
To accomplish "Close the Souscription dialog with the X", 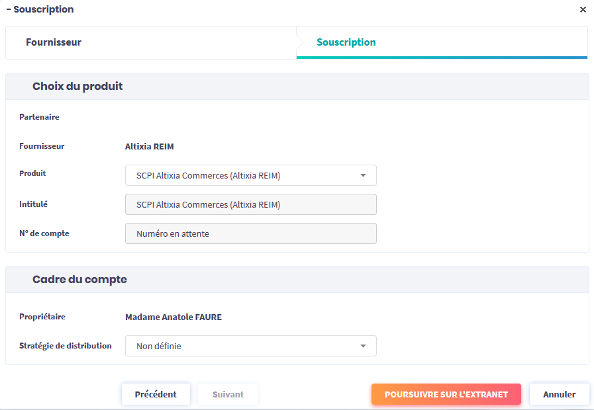I will click(x=583, y=10).
